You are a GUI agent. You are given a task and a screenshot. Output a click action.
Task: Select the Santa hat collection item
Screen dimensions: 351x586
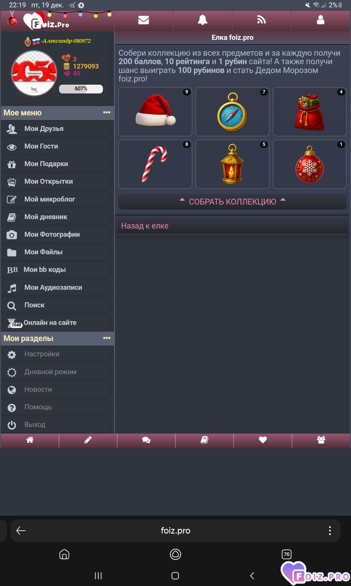tap(155, 112)
